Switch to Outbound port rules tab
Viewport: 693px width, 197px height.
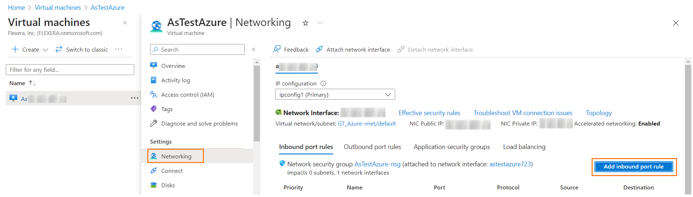click(372, 147)
